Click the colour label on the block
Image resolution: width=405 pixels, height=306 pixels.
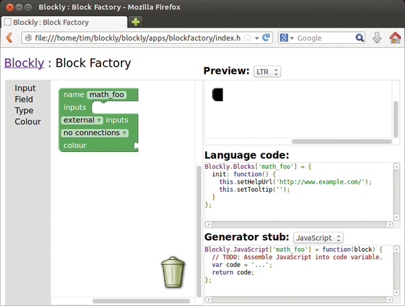[75, 145]
